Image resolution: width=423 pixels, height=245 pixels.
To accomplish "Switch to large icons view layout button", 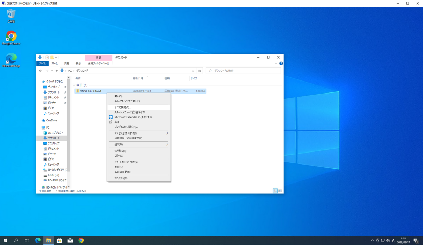I will 280,191.
